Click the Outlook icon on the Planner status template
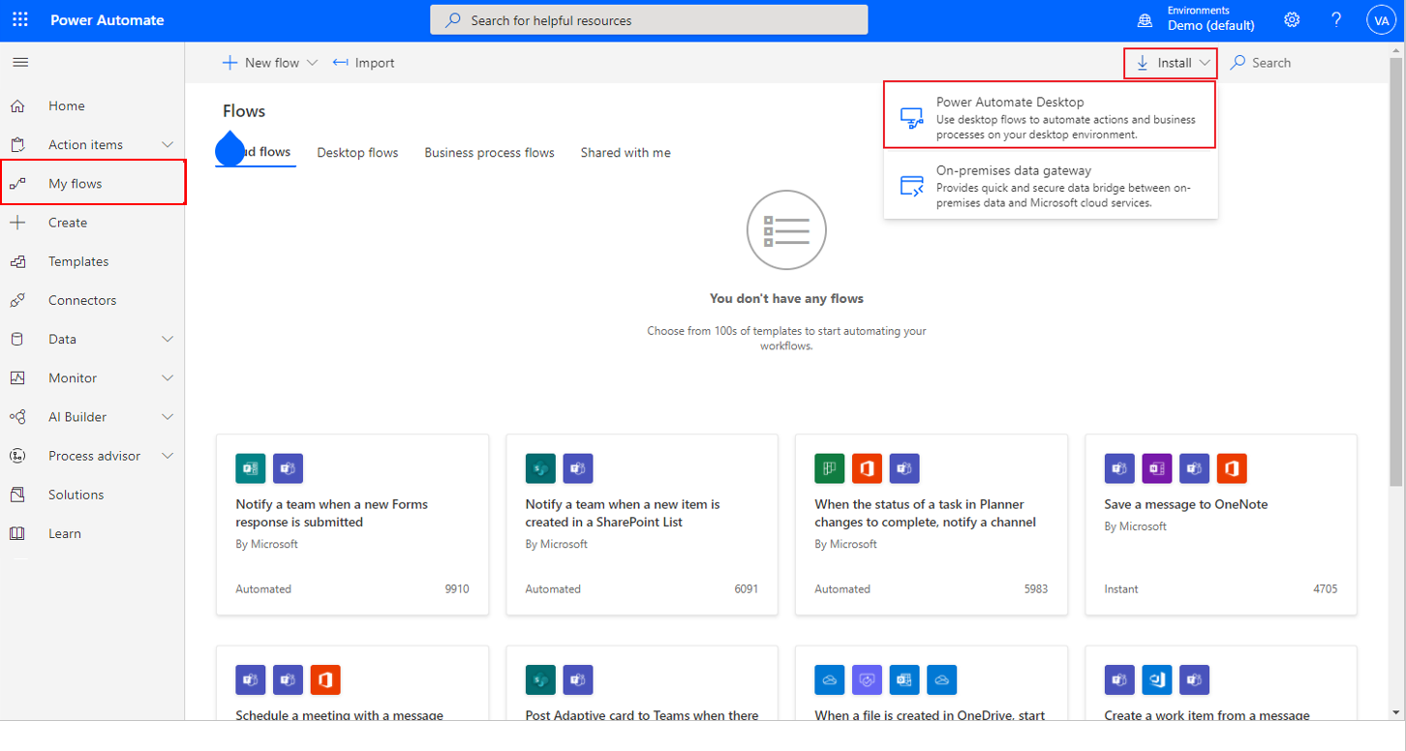1406x751 pixels. (x=867, y=468)
